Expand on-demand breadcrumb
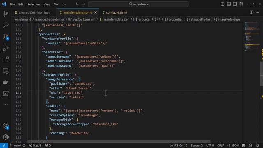Viewport: 263px width, 148px height. [x=23, y=19]
